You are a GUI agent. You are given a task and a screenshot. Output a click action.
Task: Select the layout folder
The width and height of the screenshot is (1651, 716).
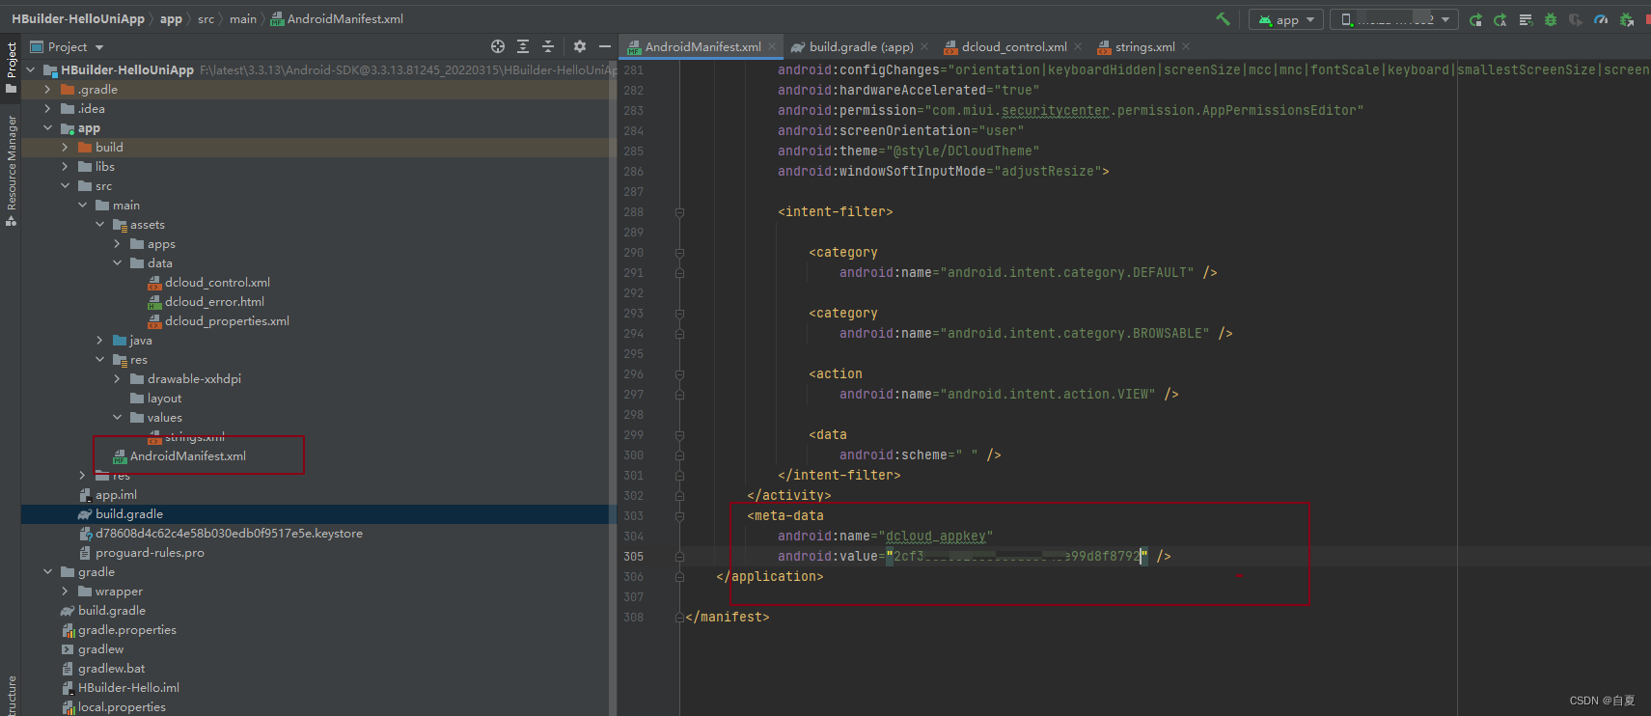(x=155, y=398)
